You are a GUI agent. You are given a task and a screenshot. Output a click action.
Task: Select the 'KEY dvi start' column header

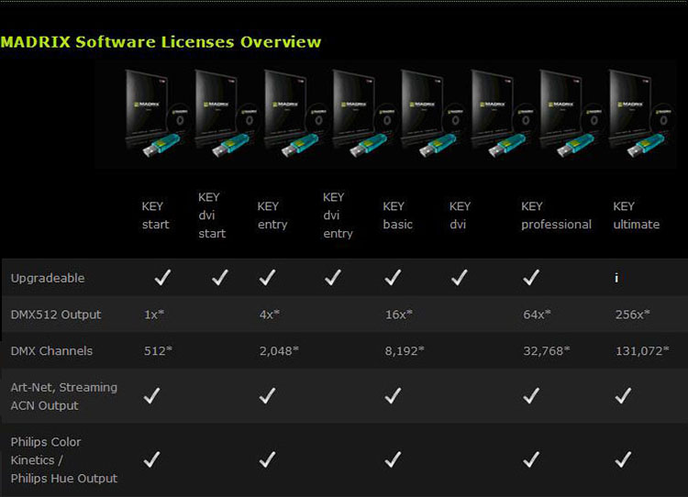click(x=212, y=215)
